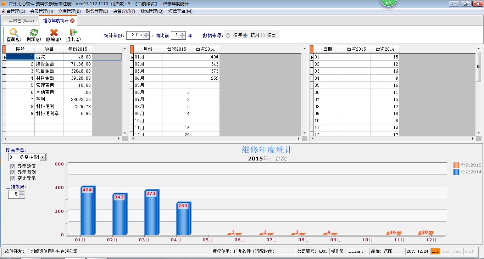Close the 维修年度统计 tab

click(x=73, y=21)
